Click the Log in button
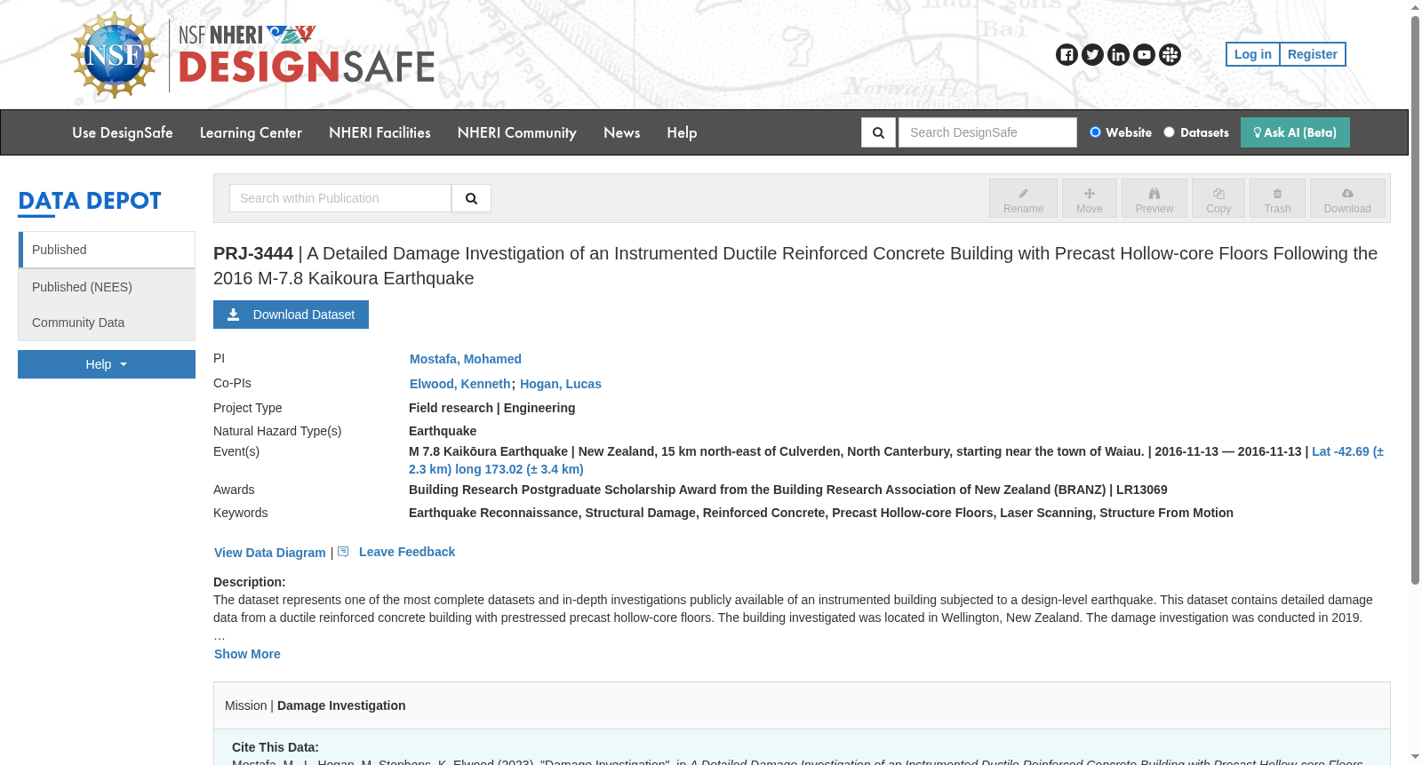Viewport: 1422px width, 765px height. pyautogui.click(x=1252, y=54)
